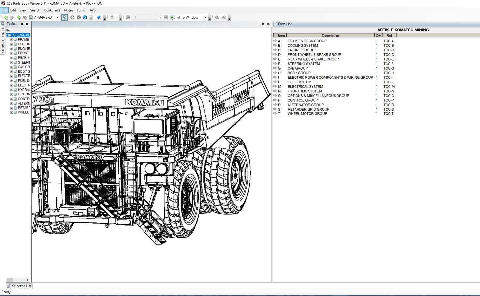Screen dimensions: 480x296
Task: Toggle auto-hide pin on the Table panel
Action: point(22,24)
